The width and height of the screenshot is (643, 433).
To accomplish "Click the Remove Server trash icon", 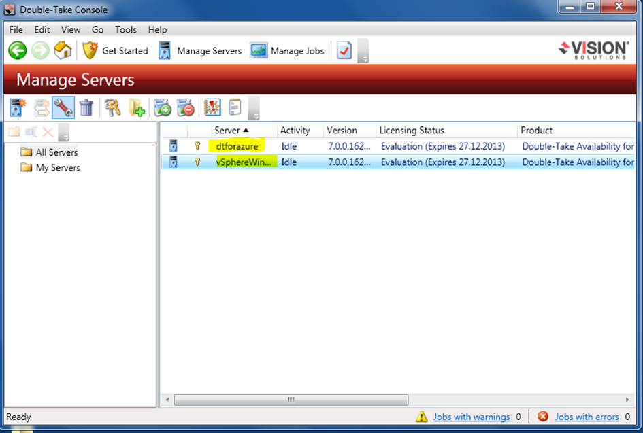I will click(x=86, y=107).
